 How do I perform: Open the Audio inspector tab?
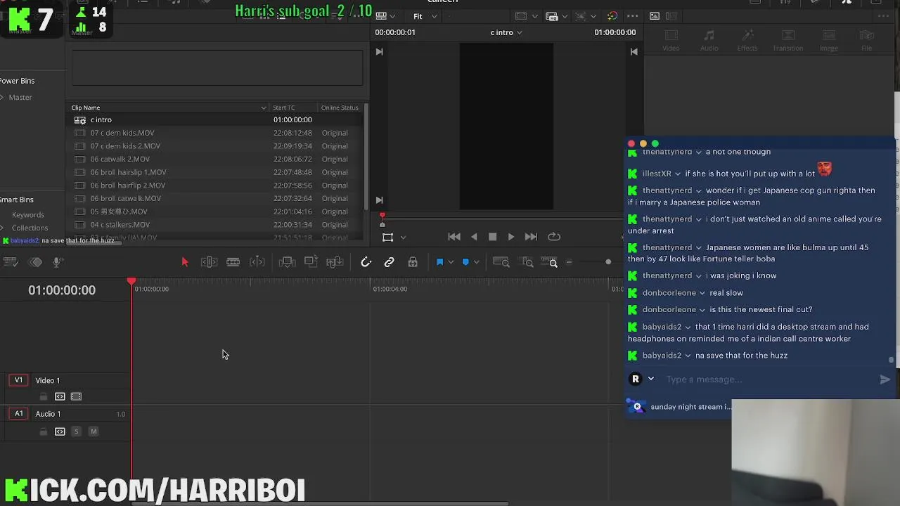[x=709, y=41]
